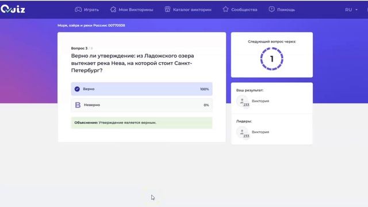Click Виктория avatar under Ваш результат
Image resolution: width=368 pixels, height=207 pixels.
[x=242, y=101]
